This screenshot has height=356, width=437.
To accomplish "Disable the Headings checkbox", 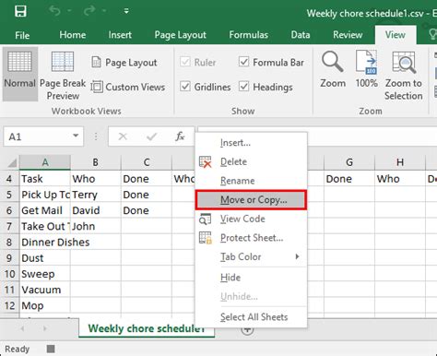I will [243, 87].
